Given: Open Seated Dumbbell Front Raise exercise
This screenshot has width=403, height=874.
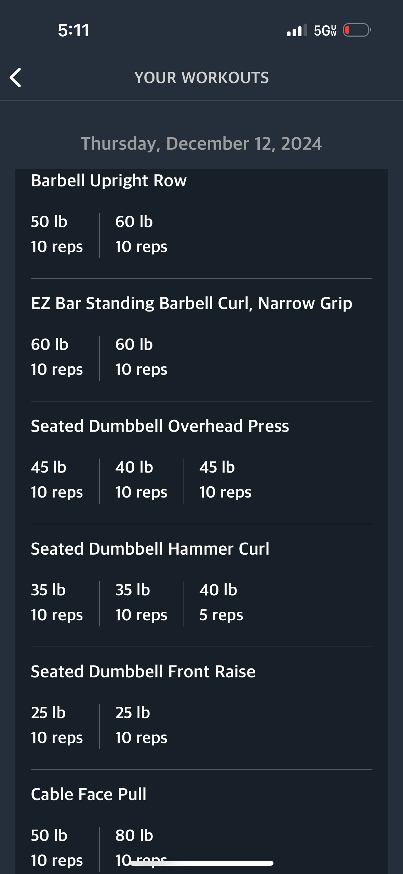Looking at the screenshot, I should pos(143,672).
